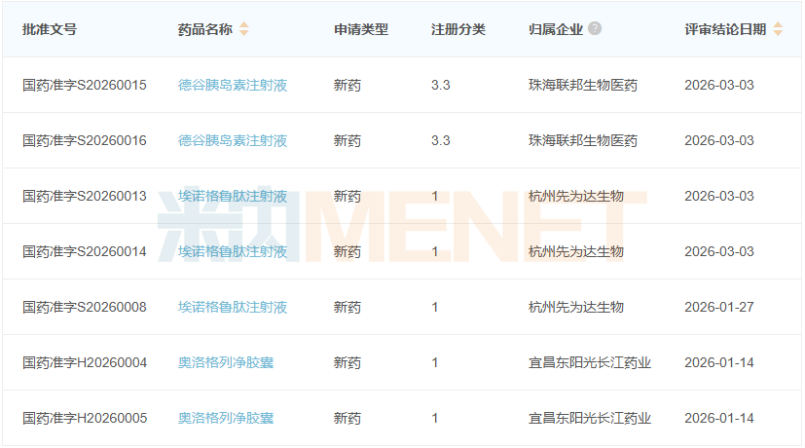Viewport: 805px width, 448px height.
Task: Select 宜昌东阳光长江药业 in row H20260004
Action: point(590,362)
